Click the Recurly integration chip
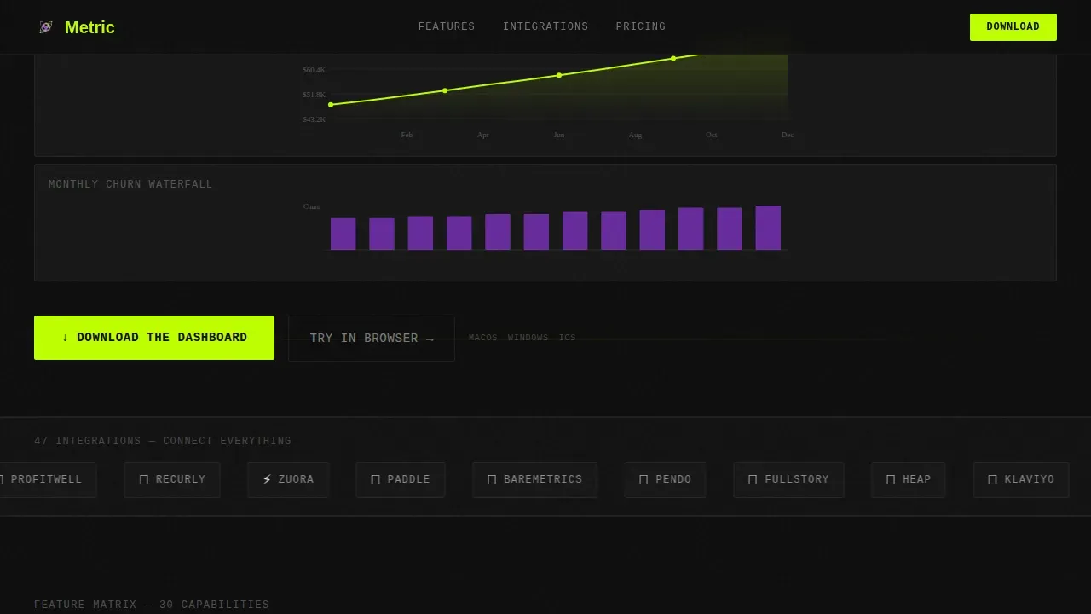 click(x=172, y=479)
